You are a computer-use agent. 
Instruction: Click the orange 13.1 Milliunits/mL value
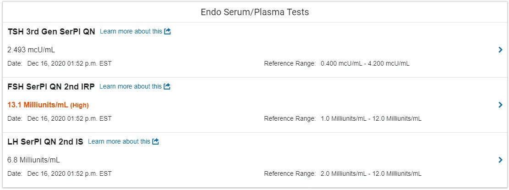[38, 105]
